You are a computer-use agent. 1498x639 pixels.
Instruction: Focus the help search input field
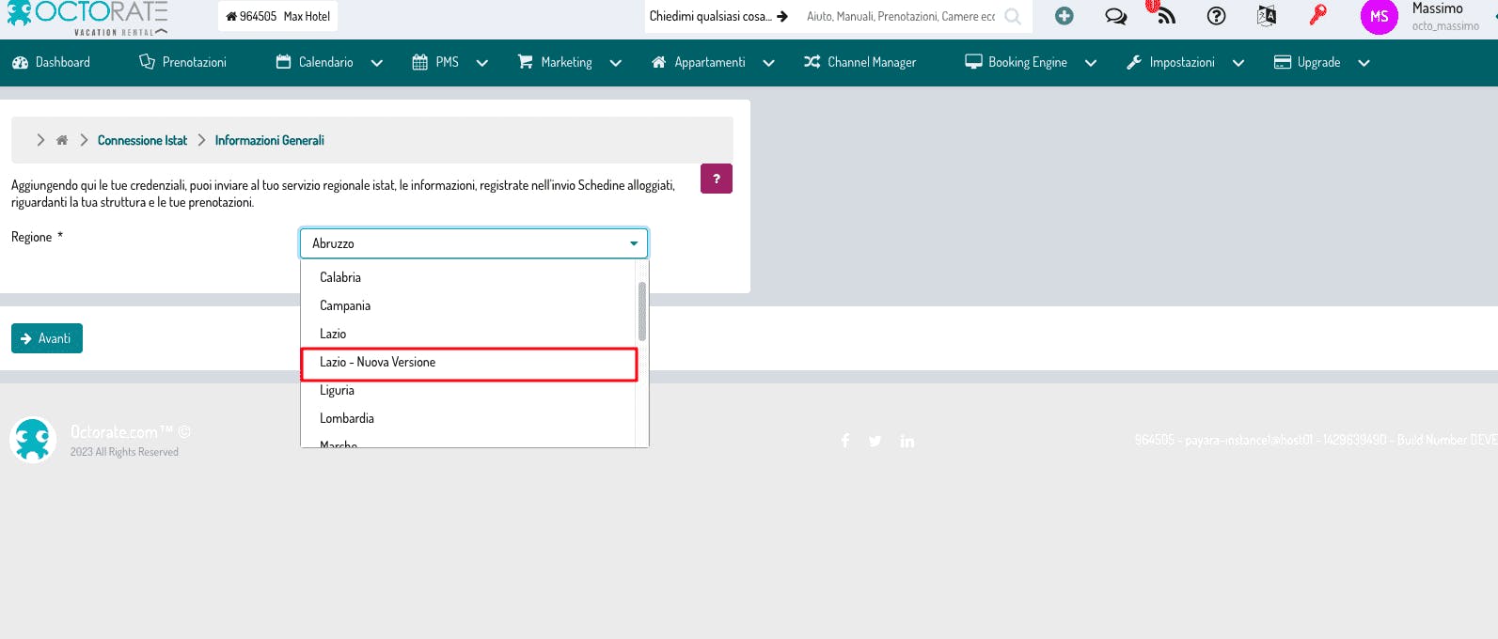901,16
